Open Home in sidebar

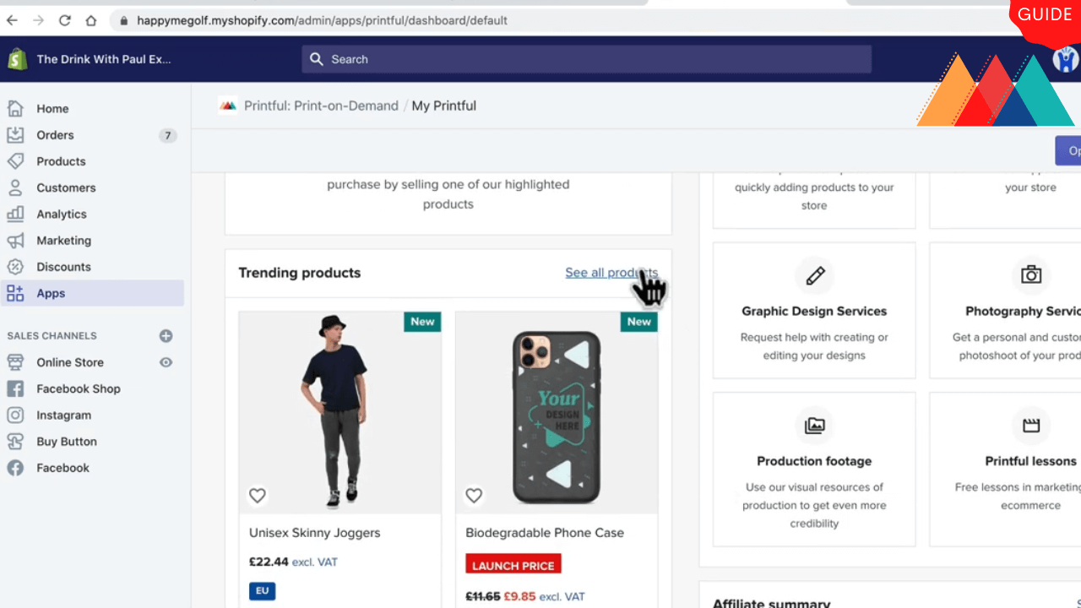point(52,108)
